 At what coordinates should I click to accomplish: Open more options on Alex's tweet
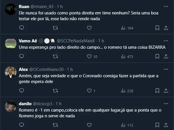[x=166, y=69]
